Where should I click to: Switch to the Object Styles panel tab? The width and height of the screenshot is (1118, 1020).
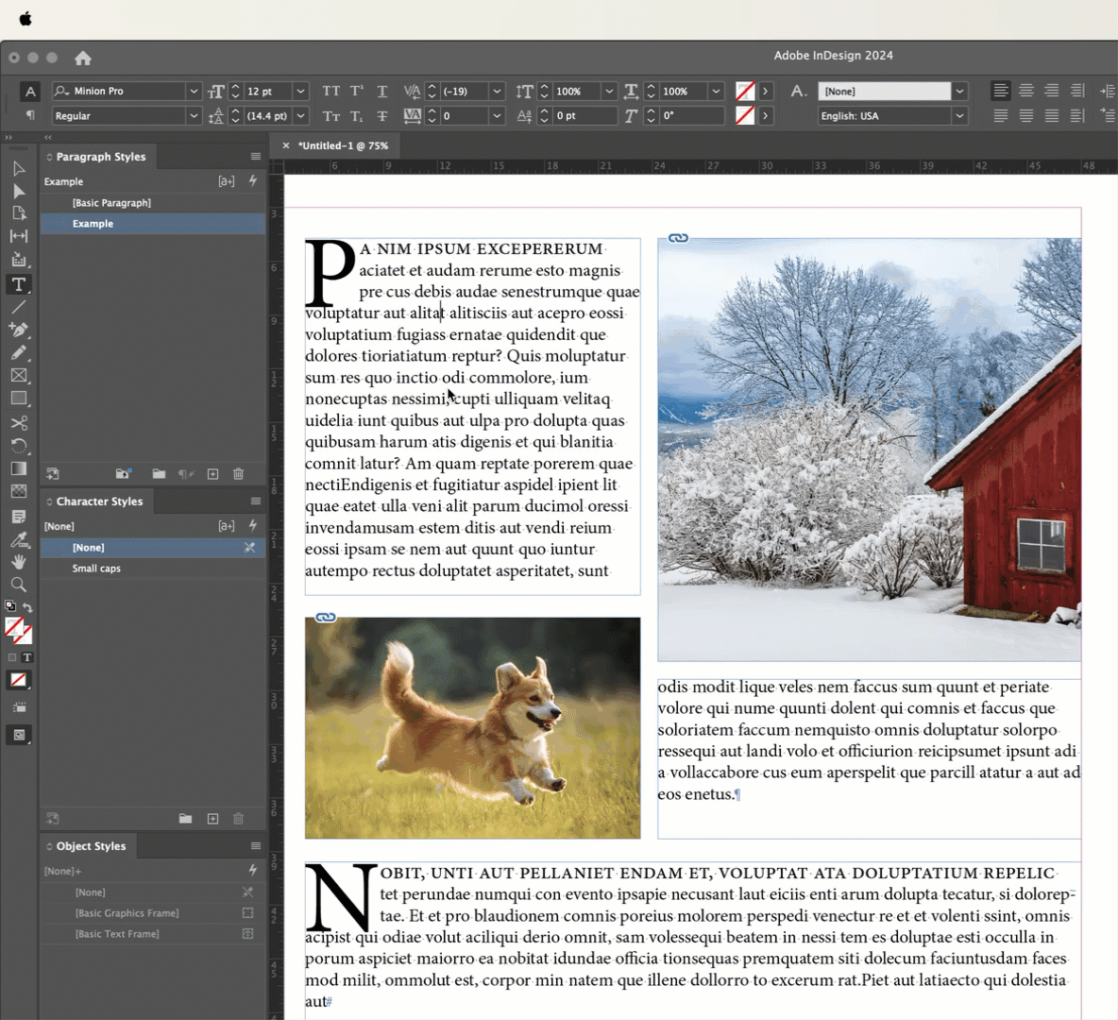click(90, 846)
